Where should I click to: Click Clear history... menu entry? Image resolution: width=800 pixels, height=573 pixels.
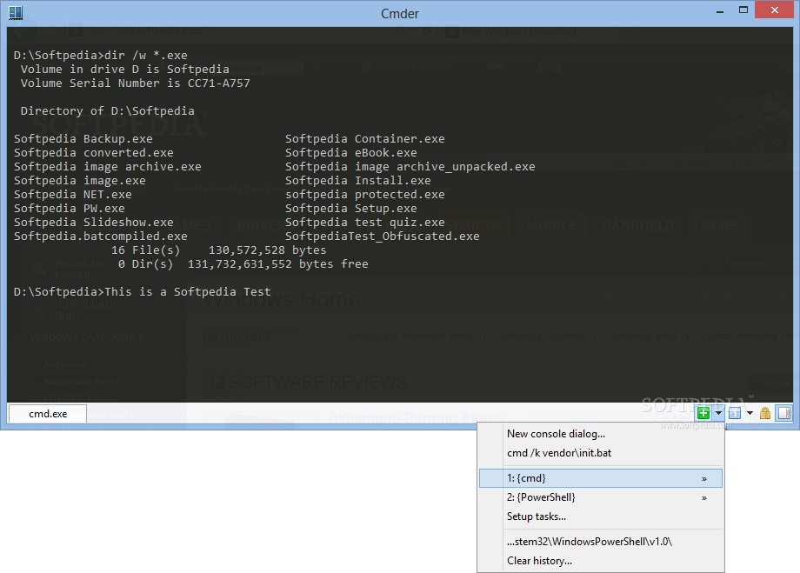tap(601, 561)
